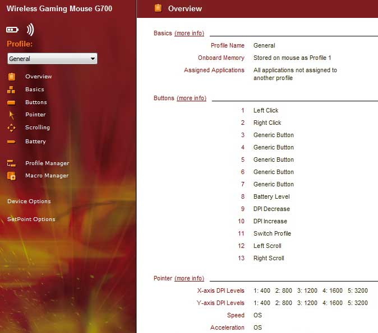Click X-axis DPI level '3: 1200'
The width and height of the screenshot is (378, 333).
click(x=307, y=290)
